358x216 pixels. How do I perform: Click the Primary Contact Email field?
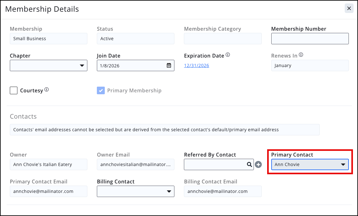(x=48, y=191)
